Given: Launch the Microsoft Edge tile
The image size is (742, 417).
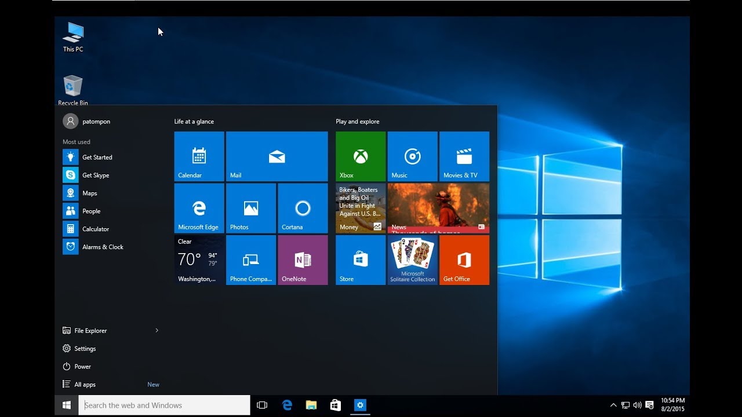Looking at the screenshot, I should [199, 209].
